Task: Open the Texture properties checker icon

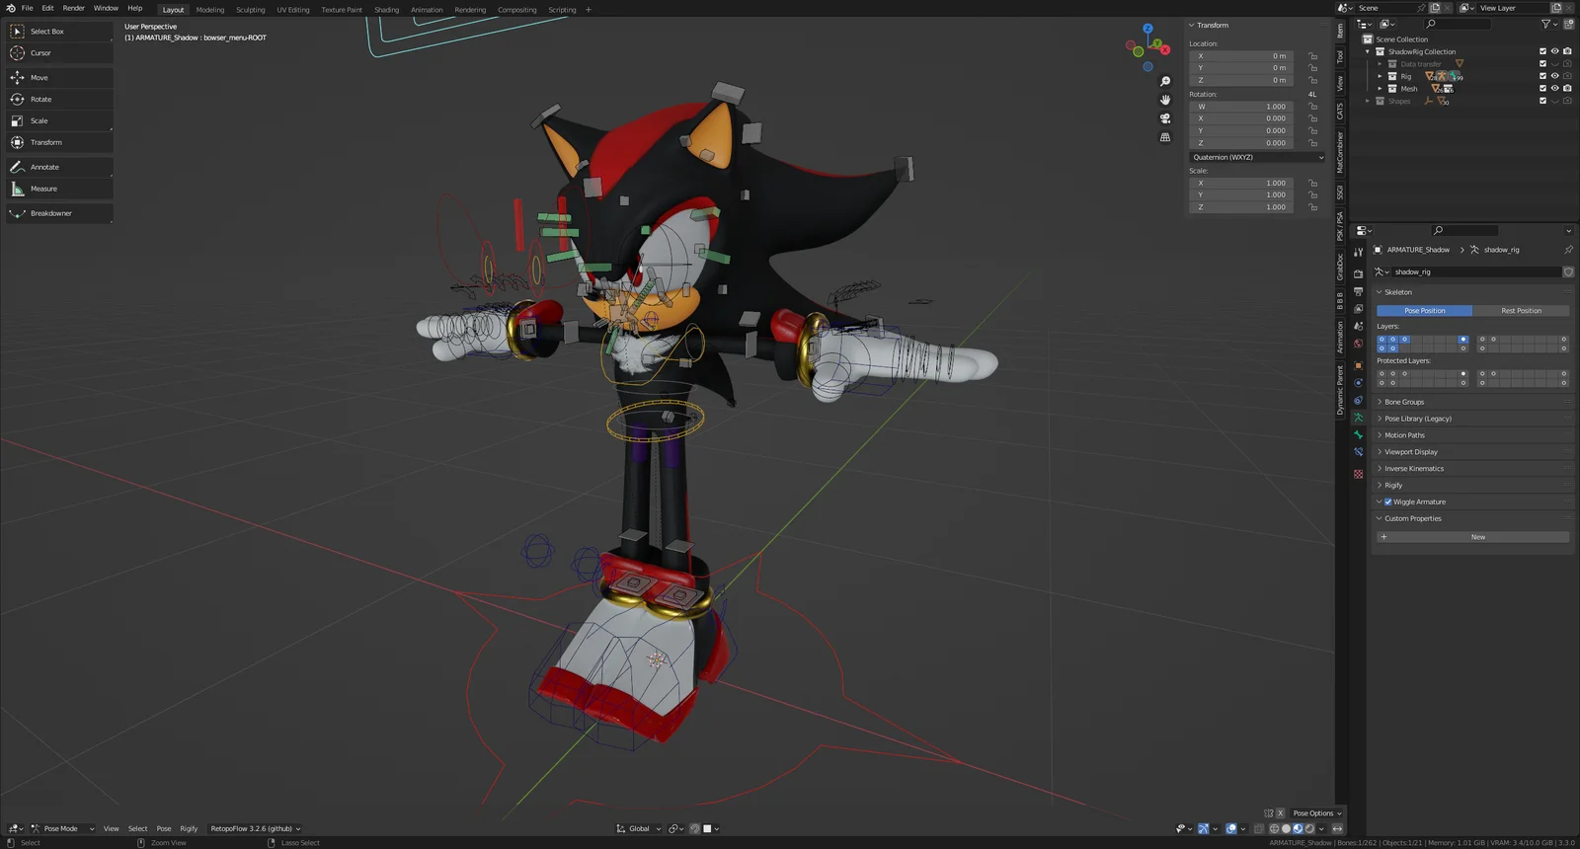Action: point(1358,474)
